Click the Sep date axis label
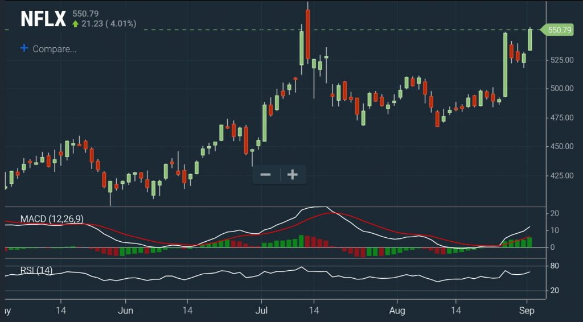The width and height of the screenshot is (583, 322). click(527, 311)
